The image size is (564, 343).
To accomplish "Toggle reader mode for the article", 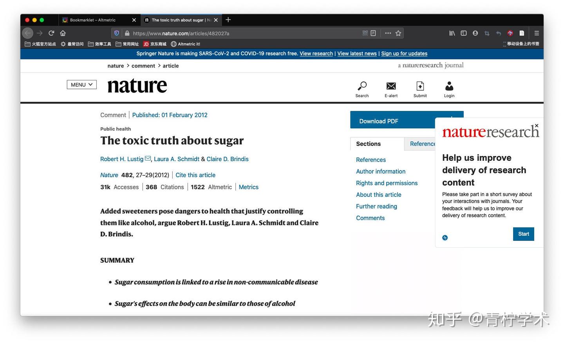I will pos(373,33).
